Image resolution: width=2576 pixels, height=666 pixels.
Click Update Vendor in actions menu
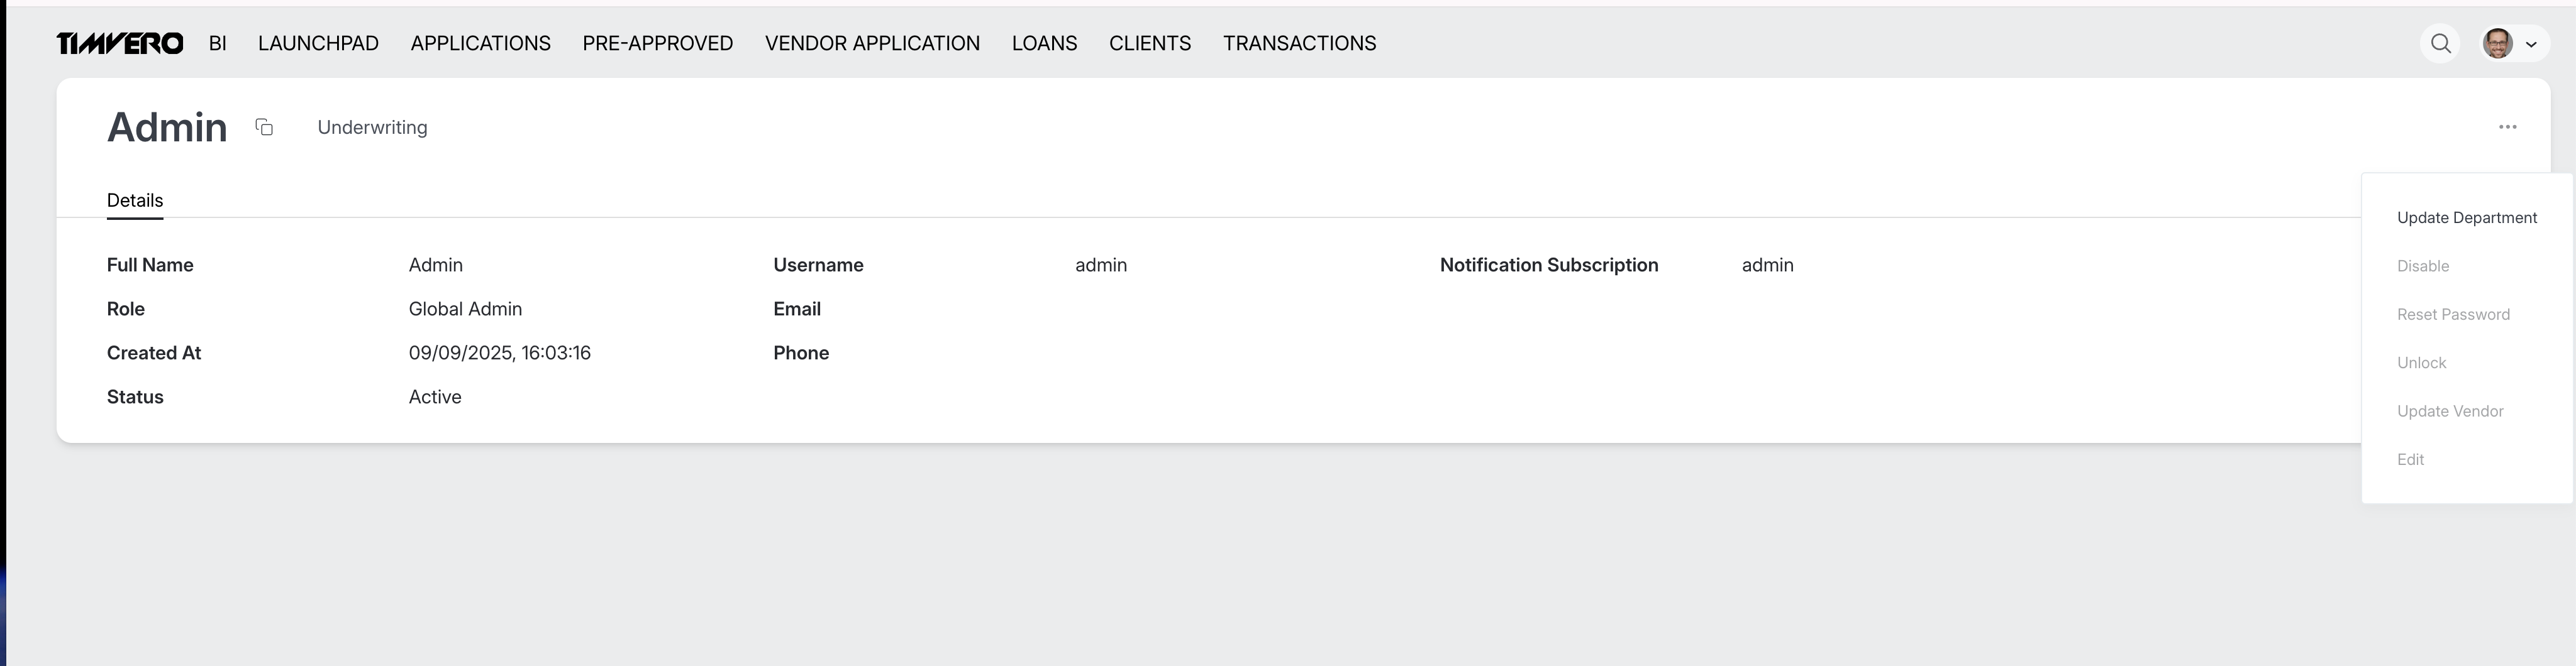pos(2449,412)
